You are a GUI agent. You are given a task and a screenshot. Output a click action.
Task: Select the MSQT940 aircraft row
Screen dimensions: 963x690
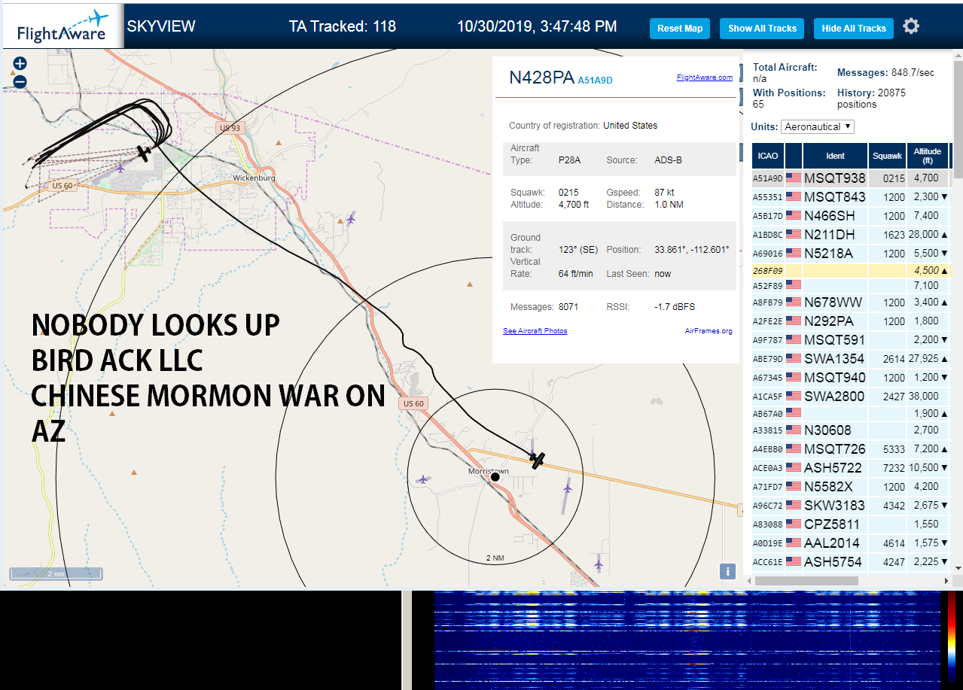coord(850,378)
